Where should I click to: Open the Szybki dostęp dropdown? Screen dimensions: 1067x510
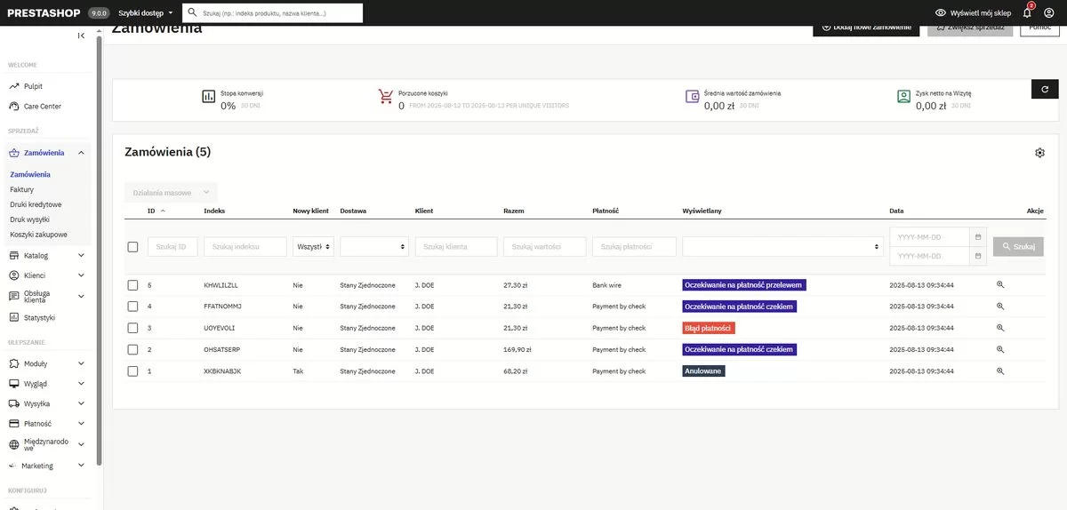(x=146, y=13)
